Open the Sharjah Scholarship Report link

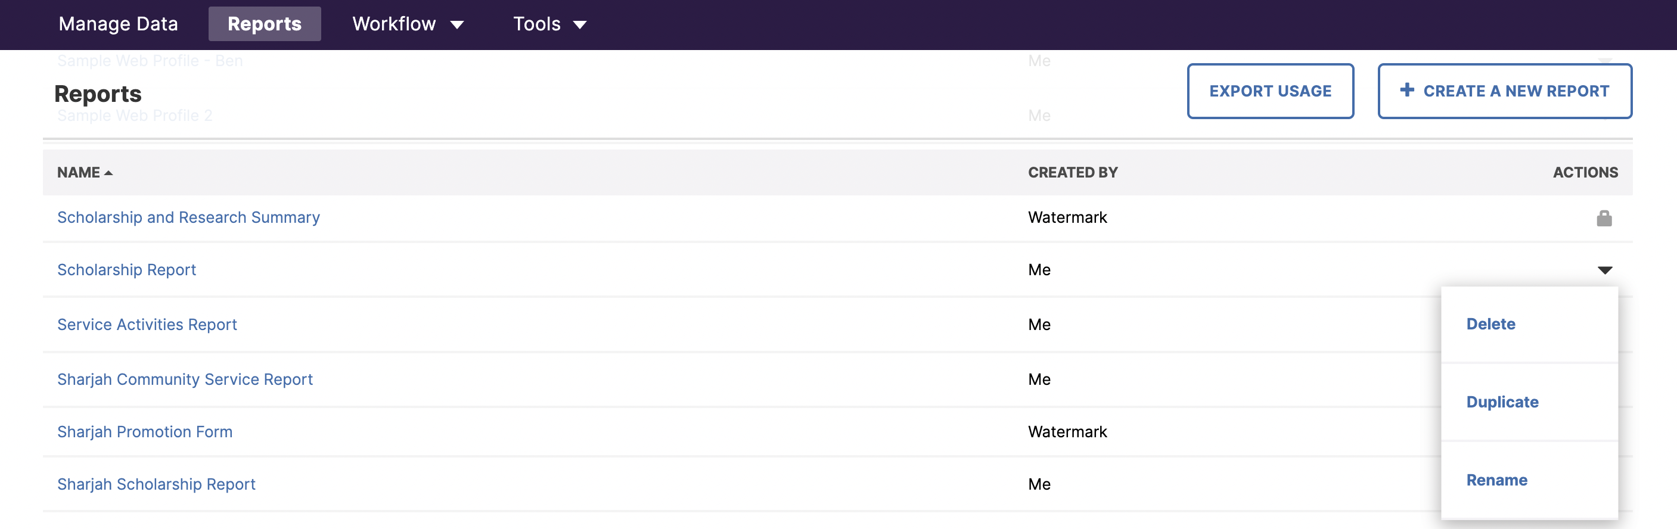coord(156,484)
